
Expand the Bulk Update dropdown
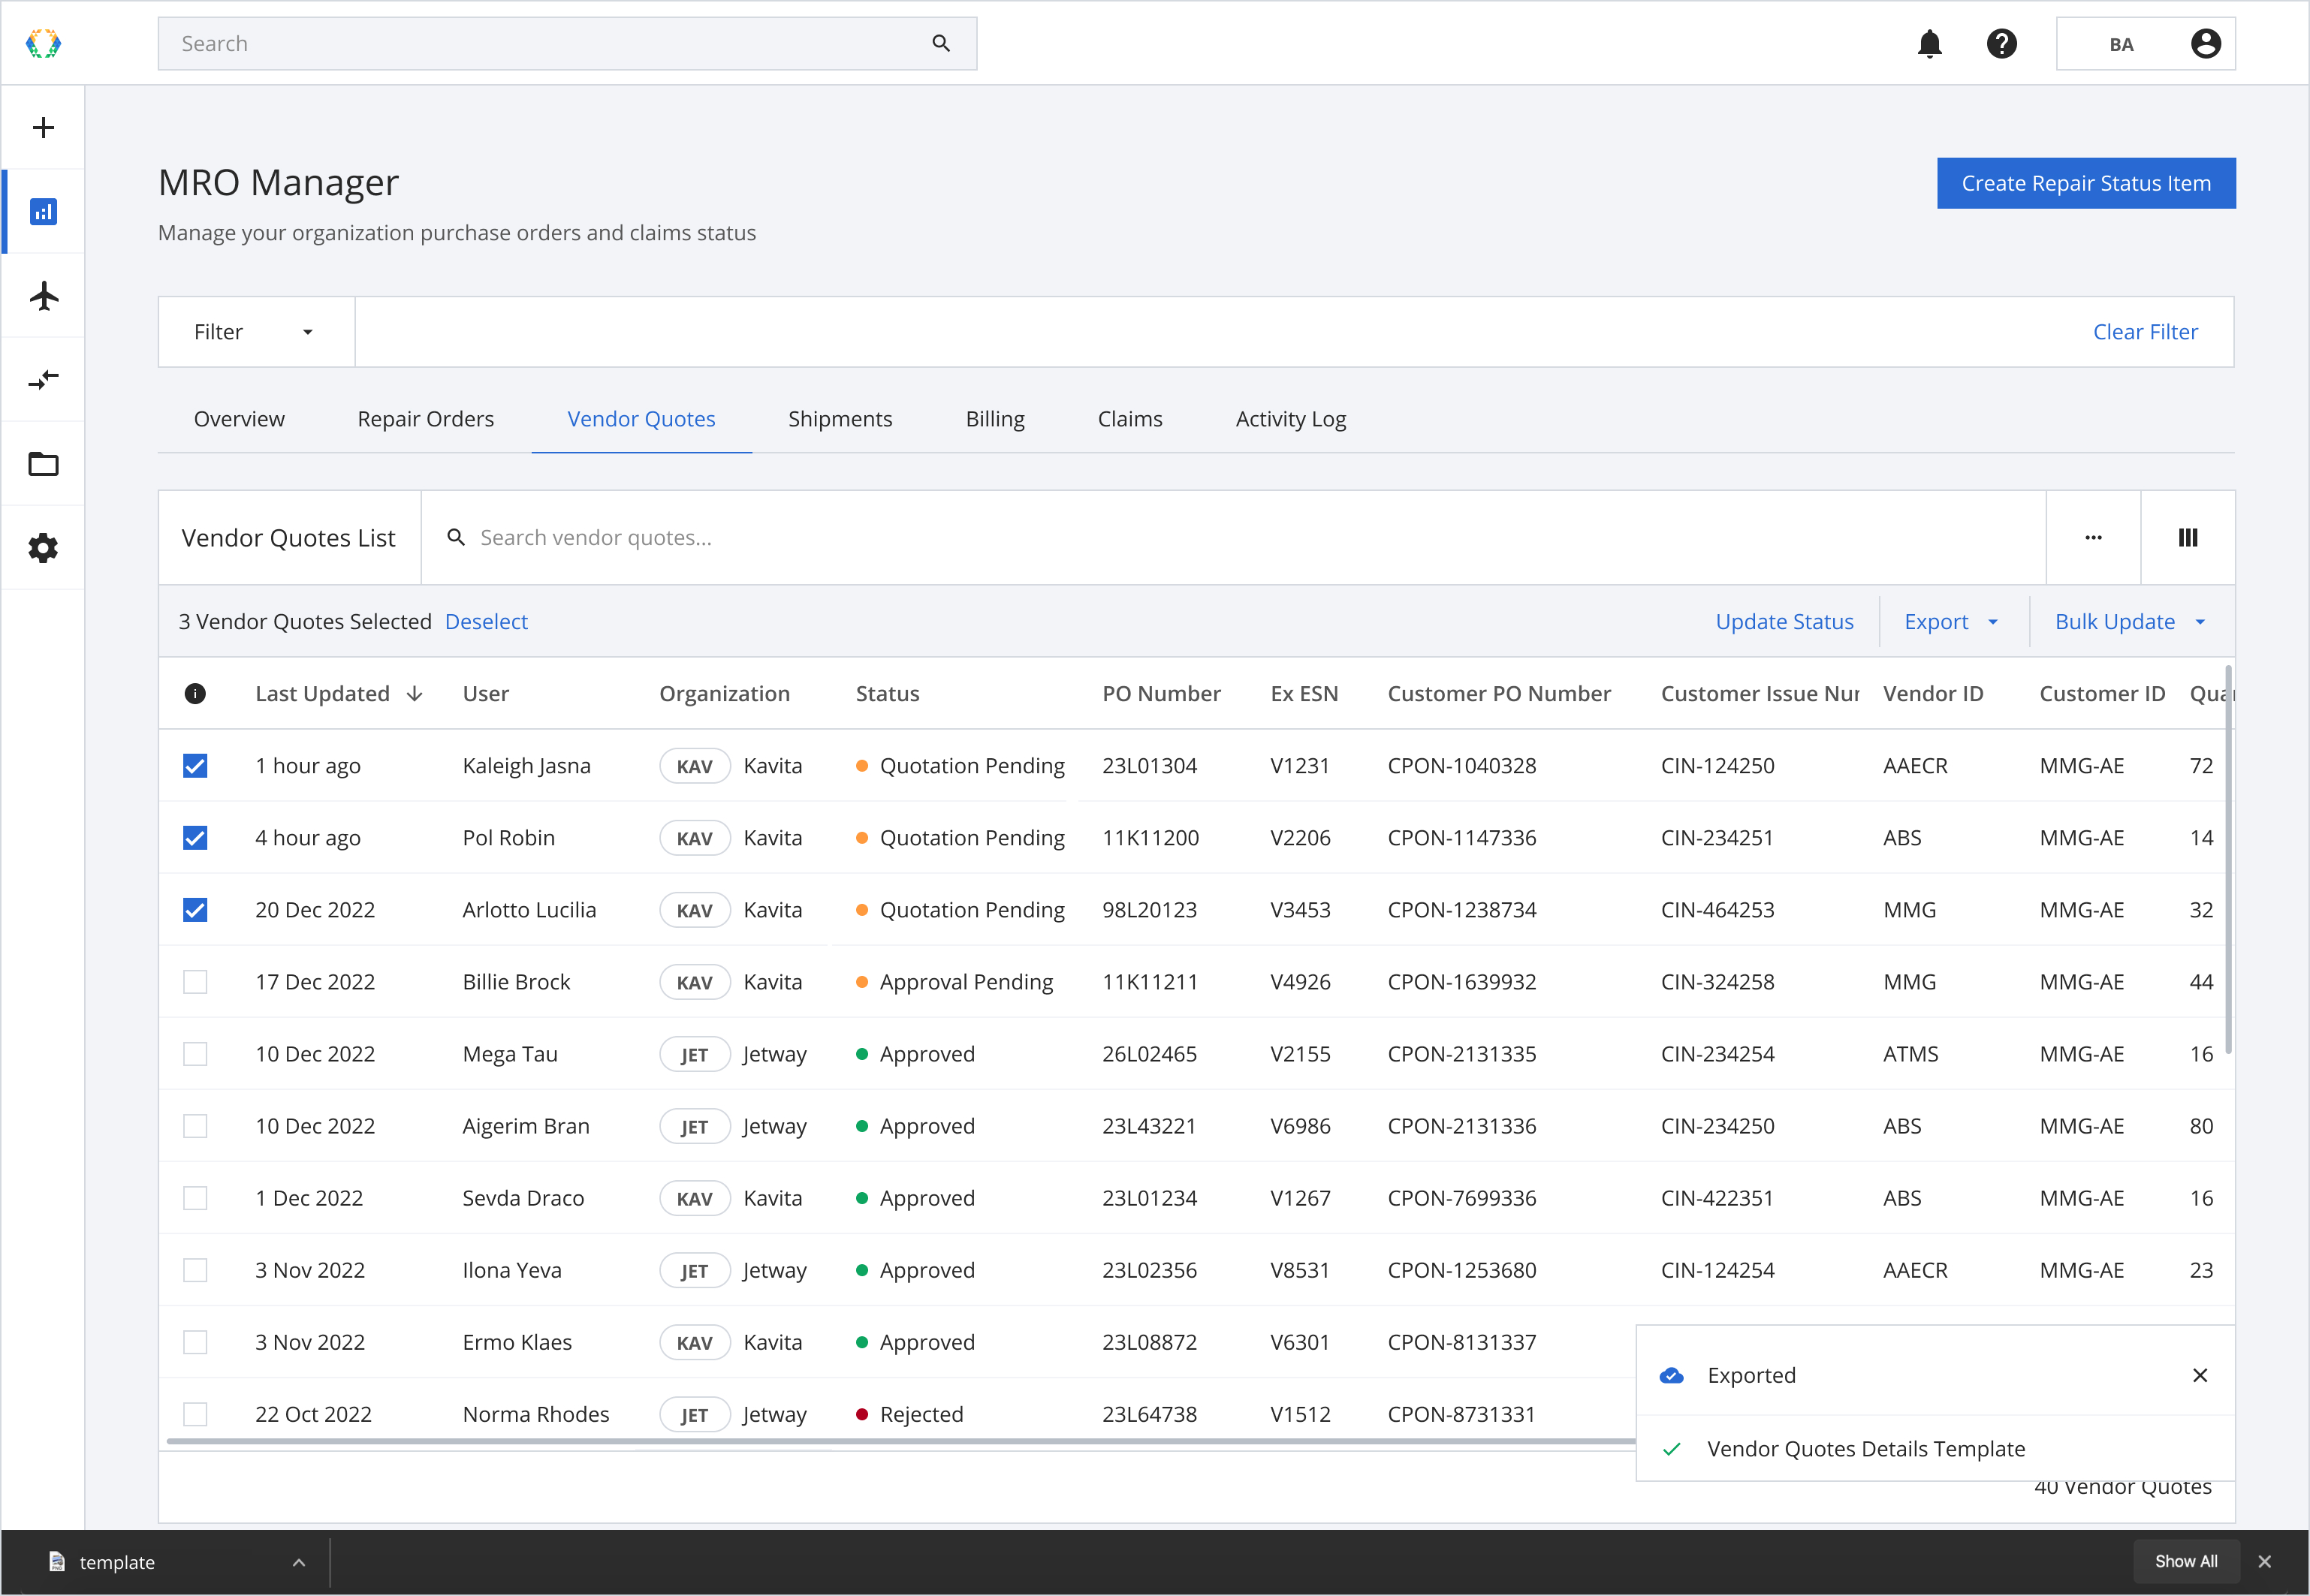pos(2130,622)
